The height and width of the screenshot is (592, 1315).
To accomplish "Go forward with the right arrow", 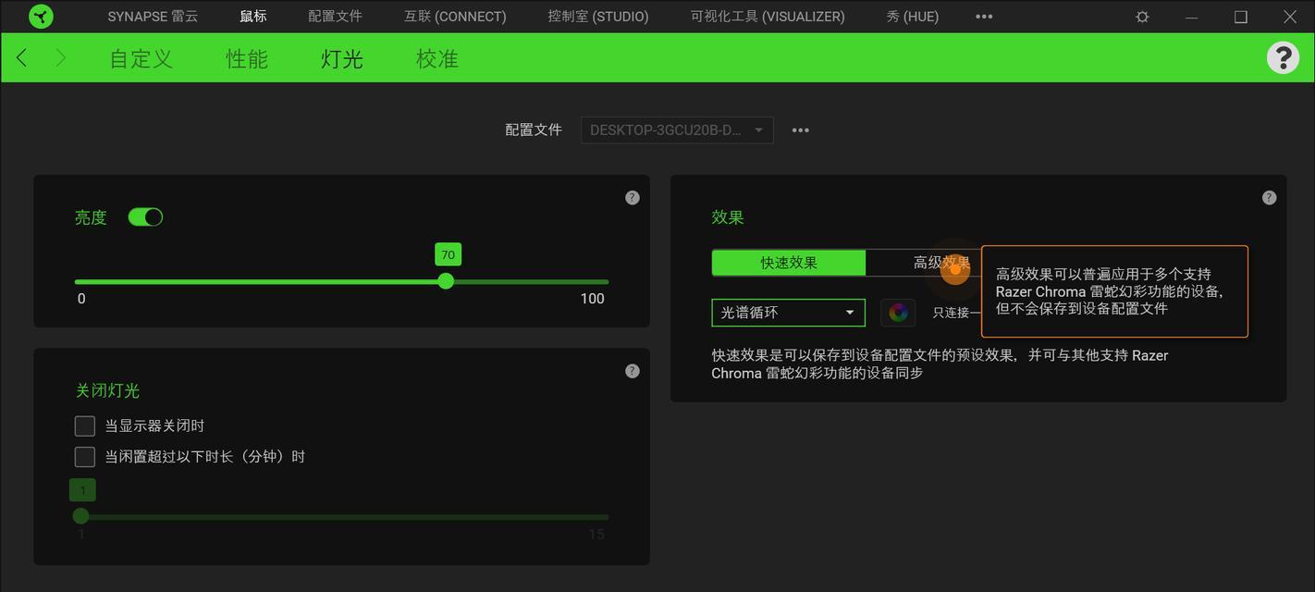I will pos(61,58).
